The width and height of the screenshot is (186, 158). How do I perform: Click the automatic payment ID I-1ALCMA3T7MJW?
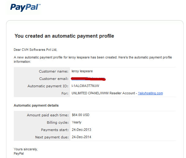[85, 86]
